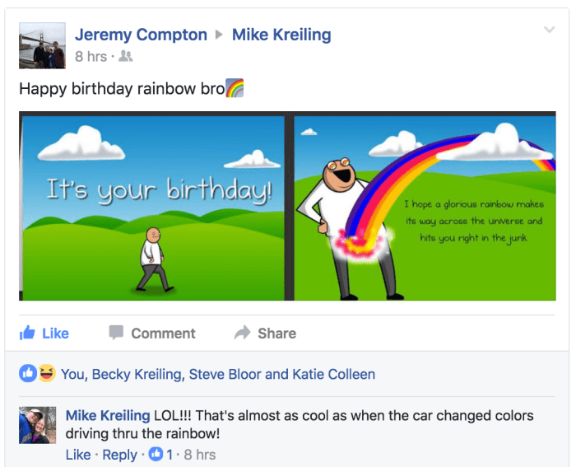This screenshot has height=467, width=576.
Task: Reply to Mike Kreiling's comment
Action: tap(119, 455)
